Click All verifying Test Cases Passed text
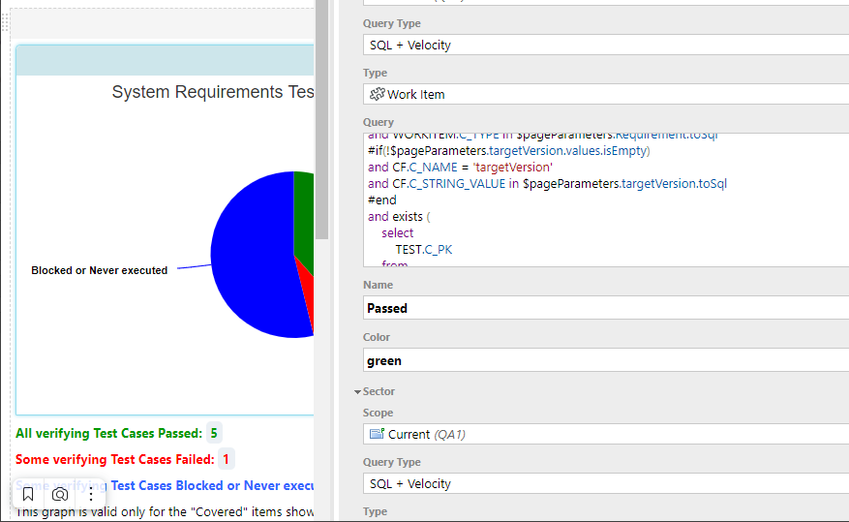This screenshot has width=849, height=522. click(108, 433)
